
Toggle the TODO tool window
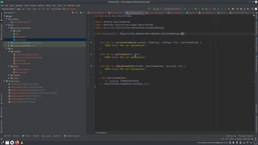[x=8, y=136]
